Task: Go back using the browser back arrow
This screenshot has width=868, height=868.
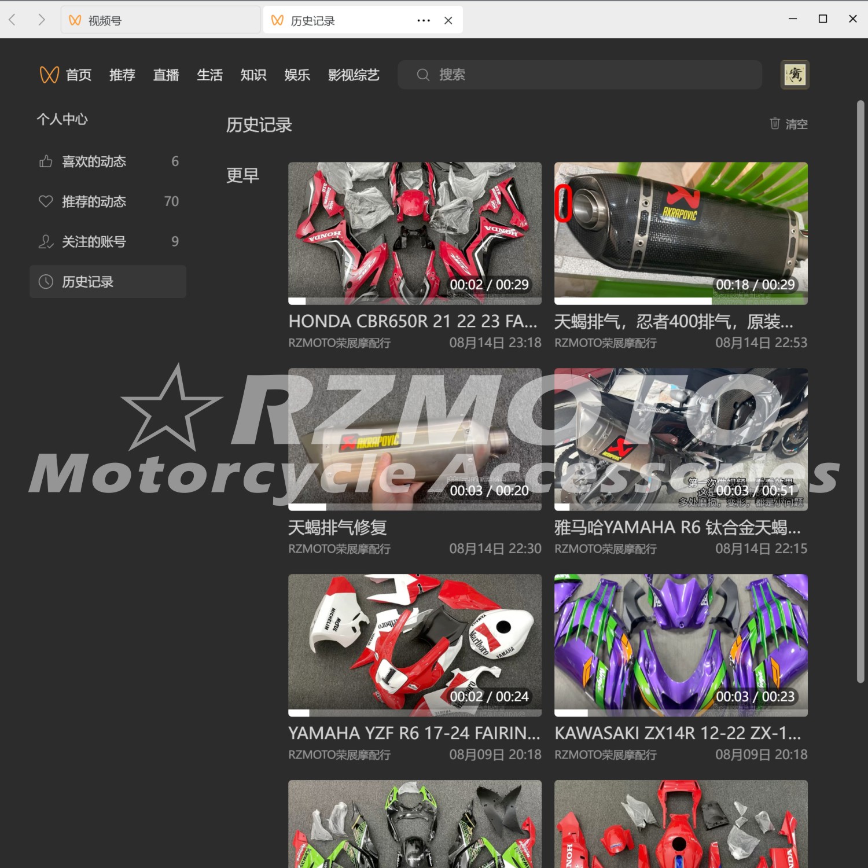Action: pos(12,20)
